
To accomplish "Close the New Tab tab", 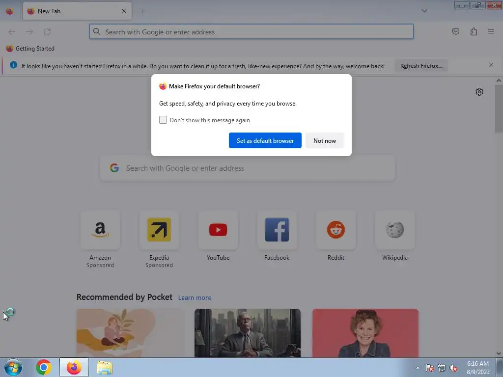I will 124,11.
